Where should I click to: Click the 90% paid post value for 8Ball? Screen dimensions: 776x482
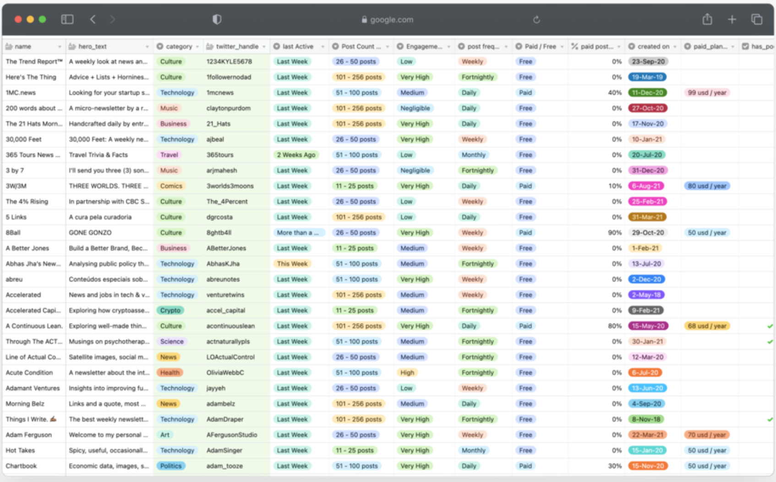pos(615,233)
